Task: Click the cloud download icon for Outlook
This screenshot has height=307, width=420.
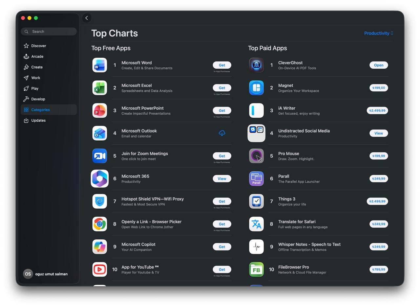Action: point(222,133)
